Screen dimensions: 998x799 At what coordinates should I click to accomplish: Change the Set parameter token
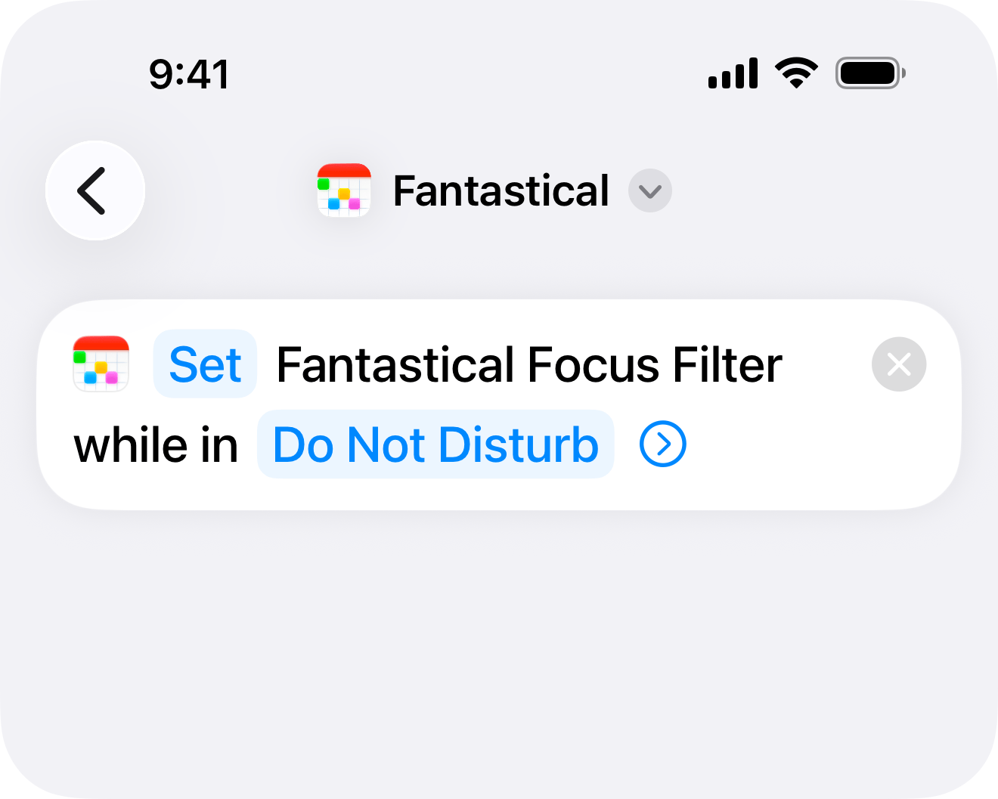pos(205,364)
